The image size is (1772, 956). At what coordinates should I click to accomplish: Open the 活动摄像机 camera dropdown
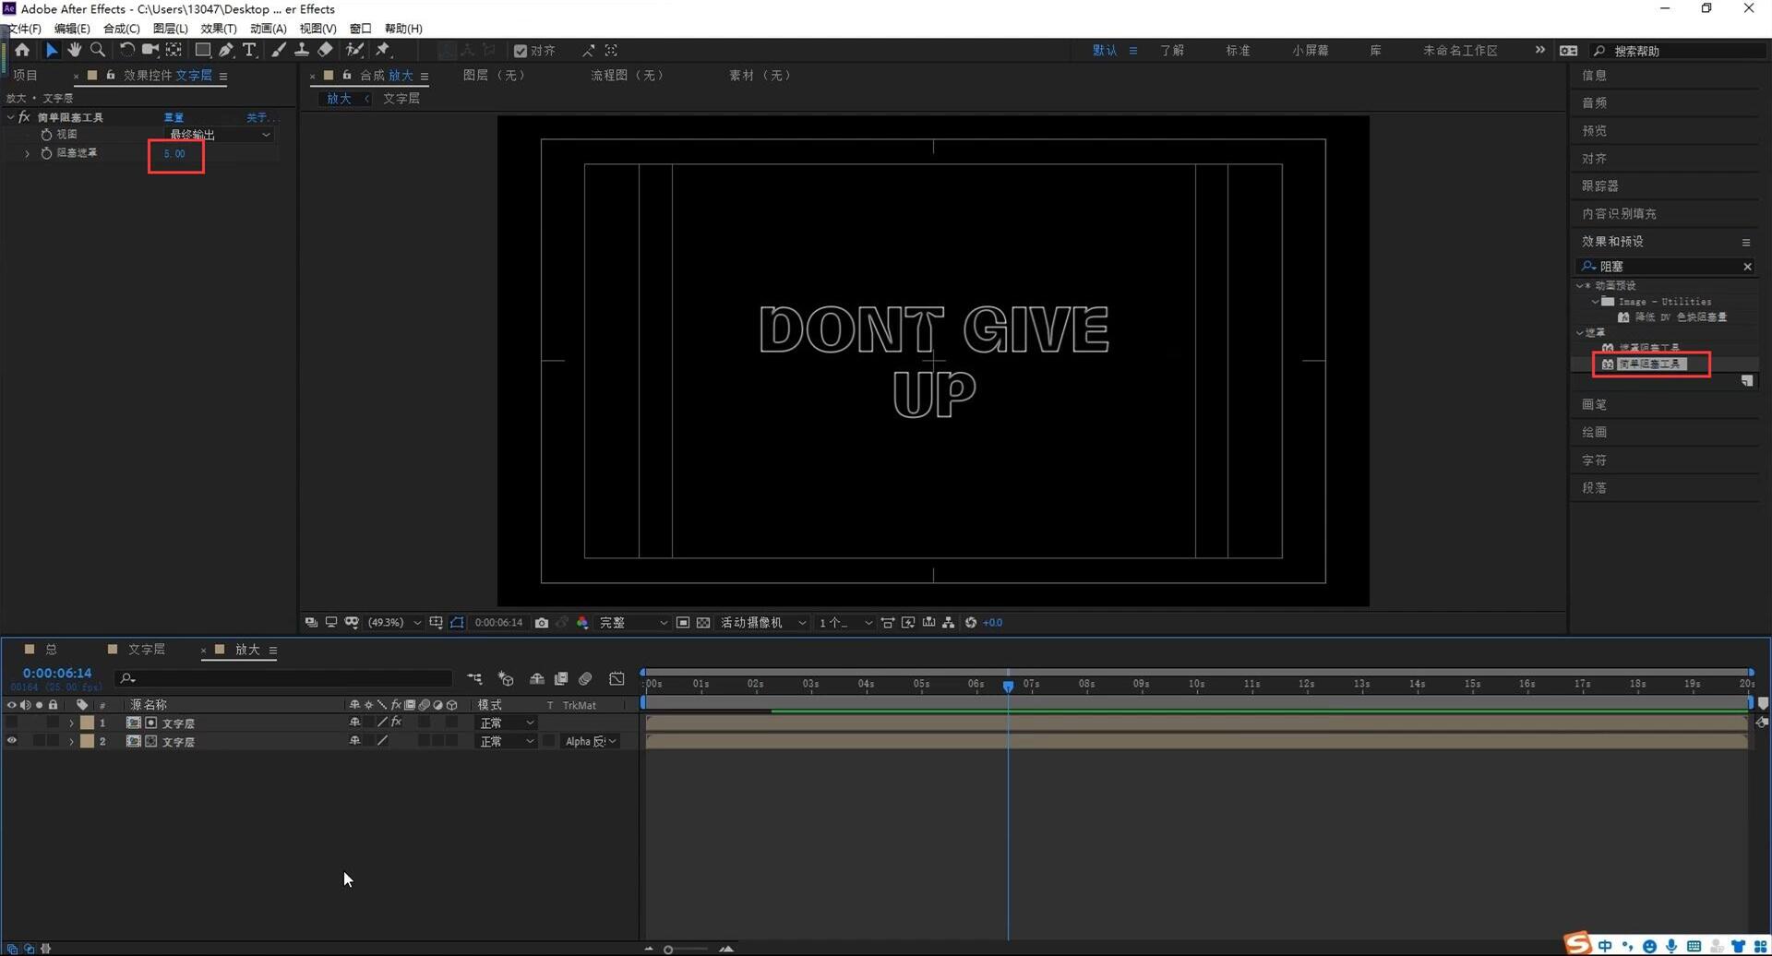coord(763,623)
